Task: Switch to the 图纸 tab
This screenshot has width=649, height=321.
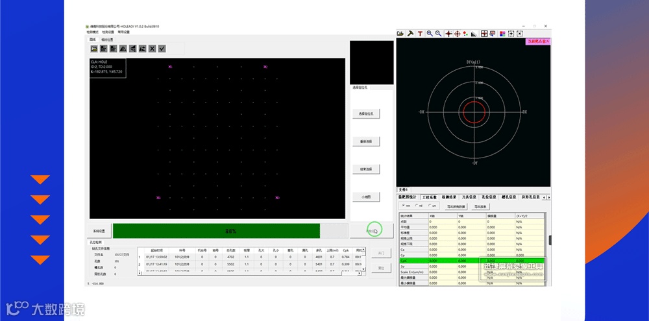Action: [x=93, y=40]
